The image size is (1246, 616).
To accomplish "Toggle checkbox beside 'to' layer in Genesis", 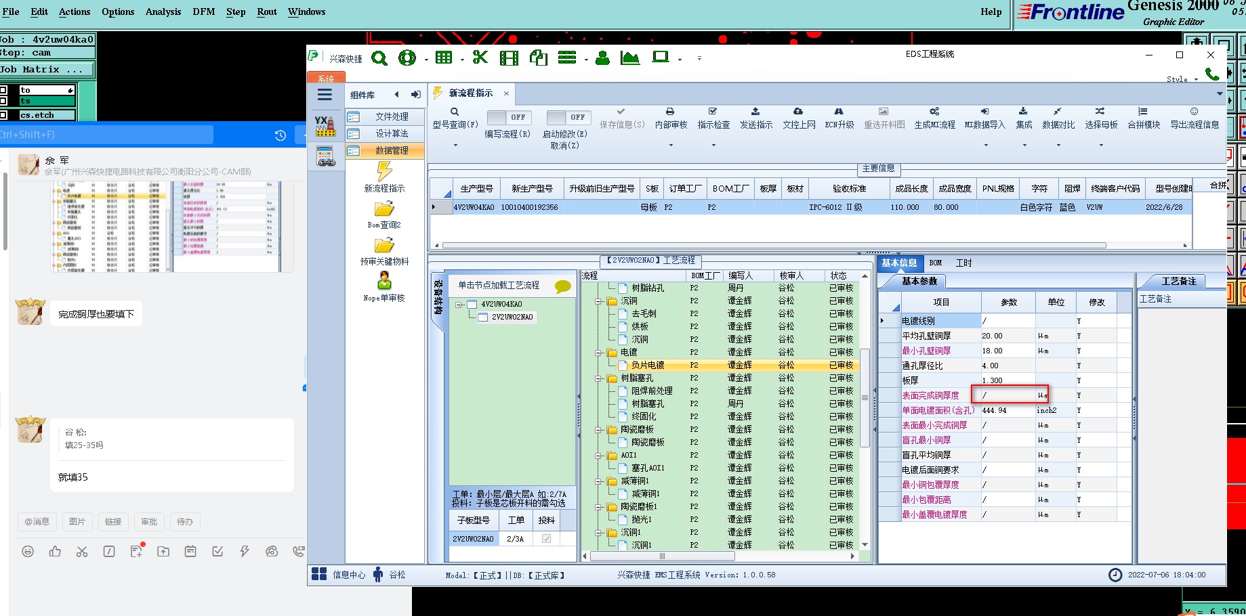I will point(3,90).
